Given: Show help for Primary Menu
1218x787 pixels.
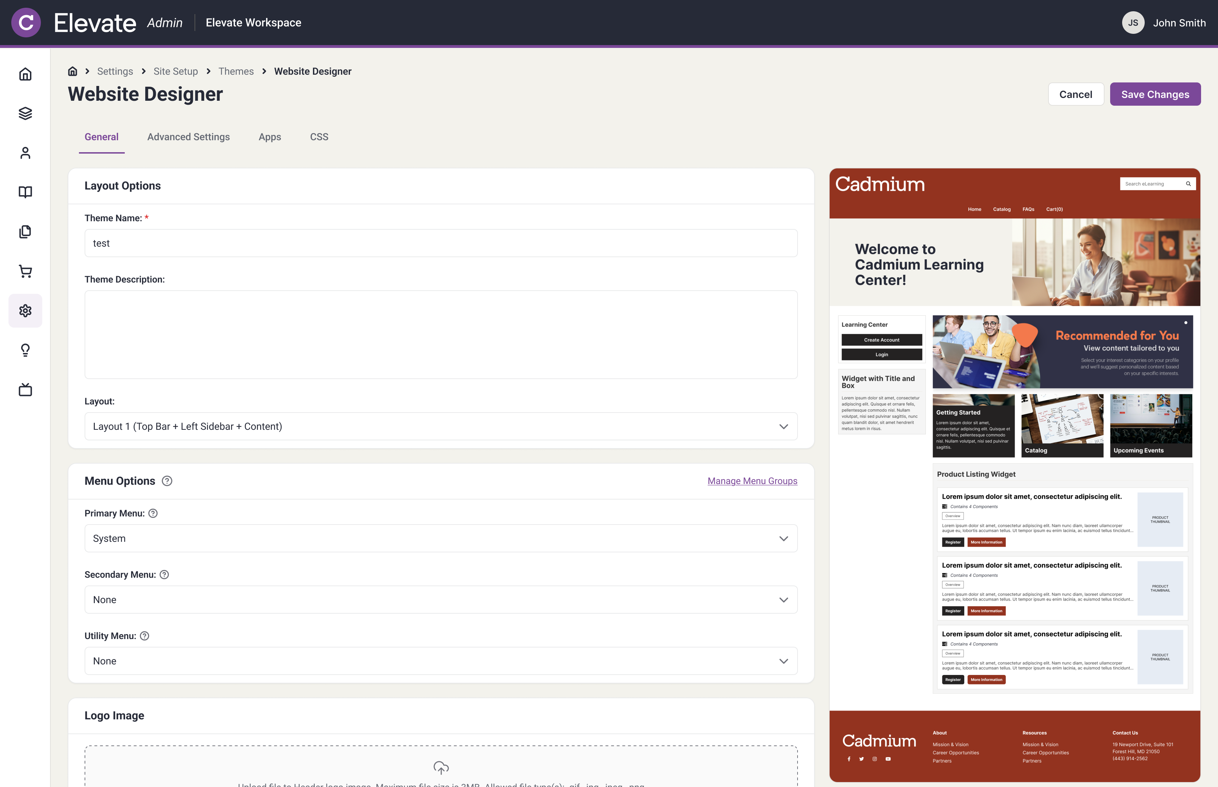Looking at the screenshot, I should (153, 513).
